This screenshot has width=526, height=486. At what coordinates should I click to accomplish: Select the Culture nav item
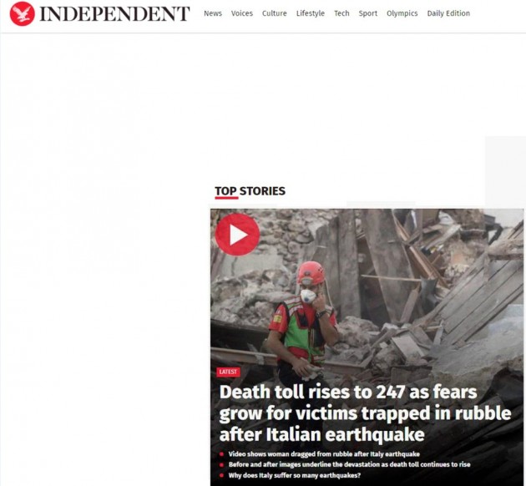[x=275, y=13]
